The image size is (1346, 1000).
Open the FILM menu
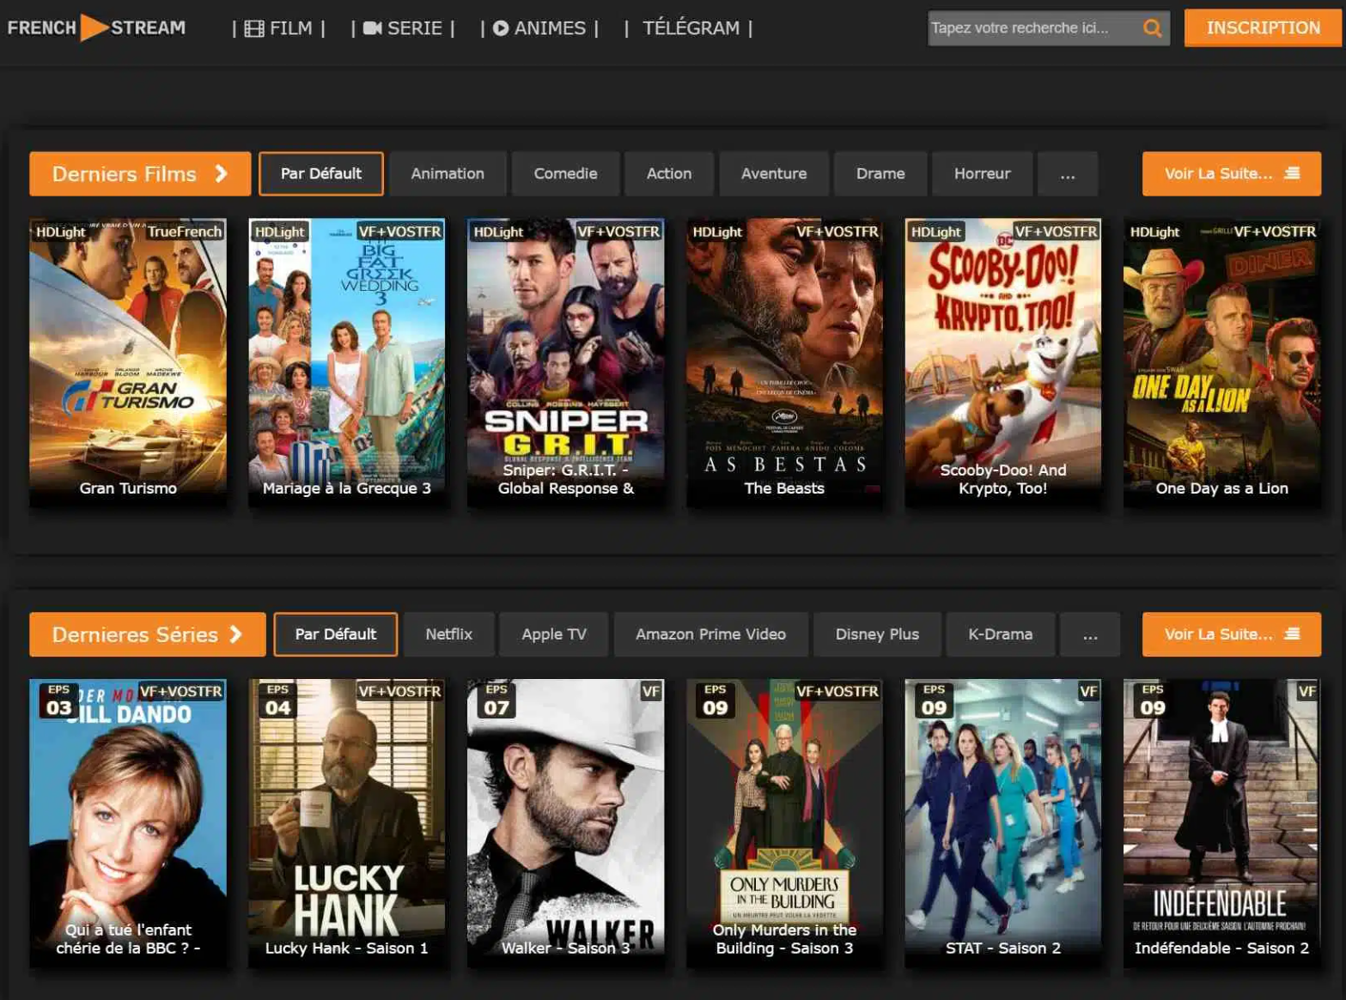pos(279,28)
